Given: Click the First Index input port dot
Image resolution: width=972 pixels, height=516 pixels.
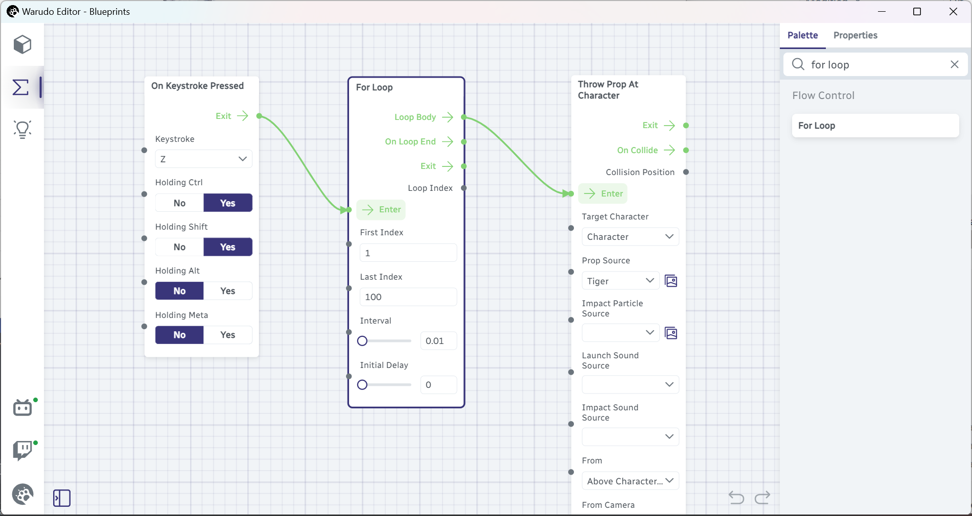Looking at the screenshot, I should tap(349, 244).
